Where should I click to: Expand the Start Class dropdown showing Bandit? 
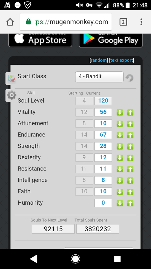click(99, 77)
